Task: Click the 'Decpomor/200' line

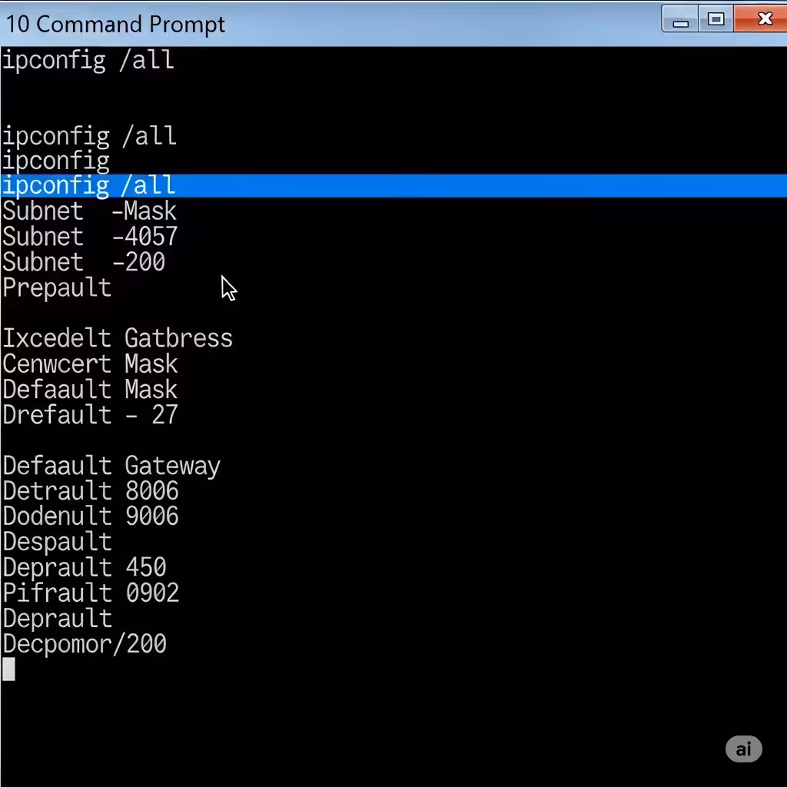Action: coord(85,645)
